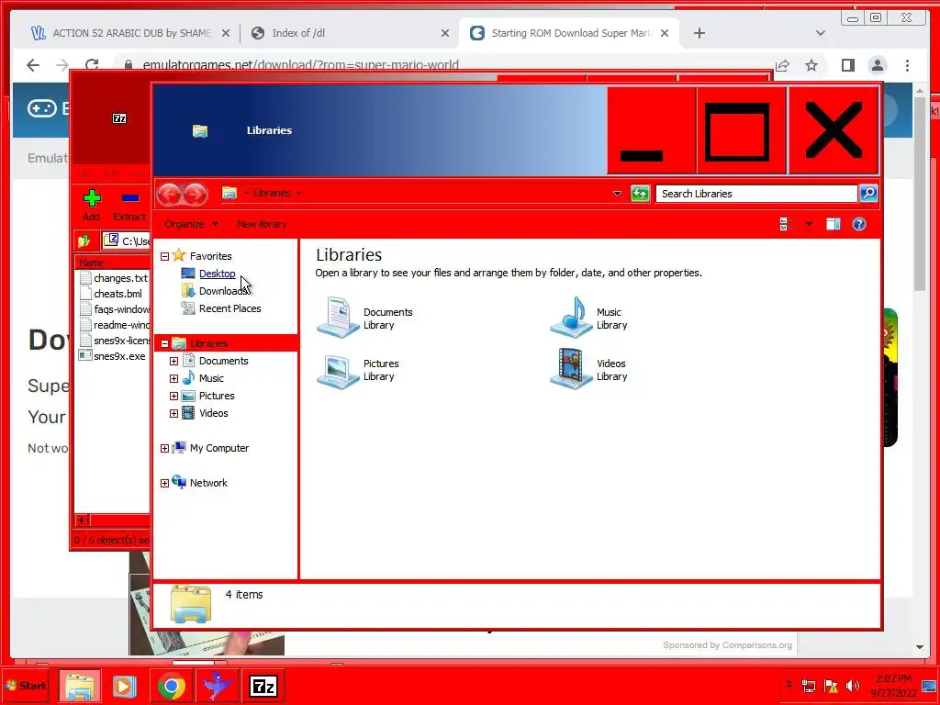This screenshot has width=940, height=705.
Task: Open the taskbar clock showing 2:02 PM
Action: (894, 687)
